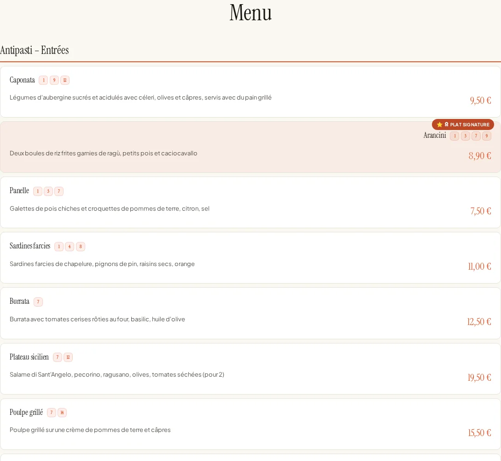Click allergen badge 1 next to Arancini
The height and width of the screenshot is (461, 501).
point(454,136)
